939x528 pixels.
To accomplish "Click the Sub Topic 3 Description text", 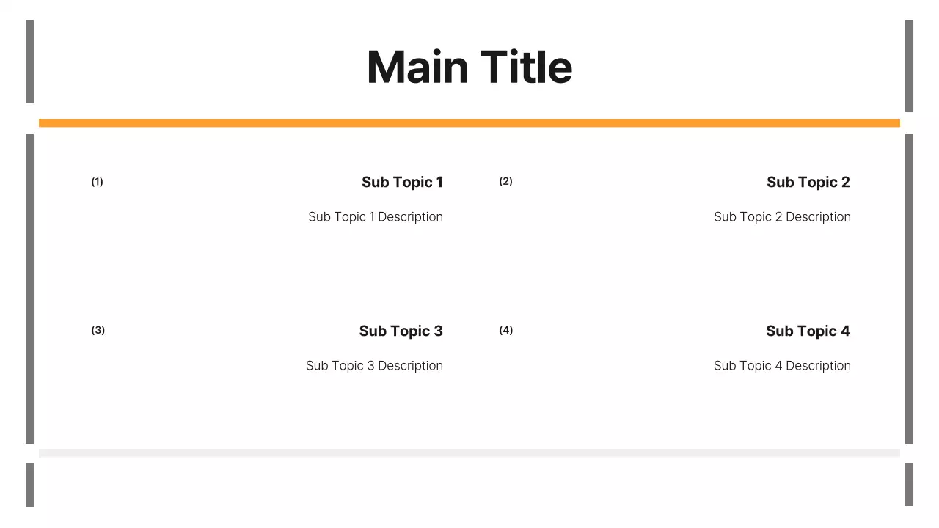I will tap(374, 366).
